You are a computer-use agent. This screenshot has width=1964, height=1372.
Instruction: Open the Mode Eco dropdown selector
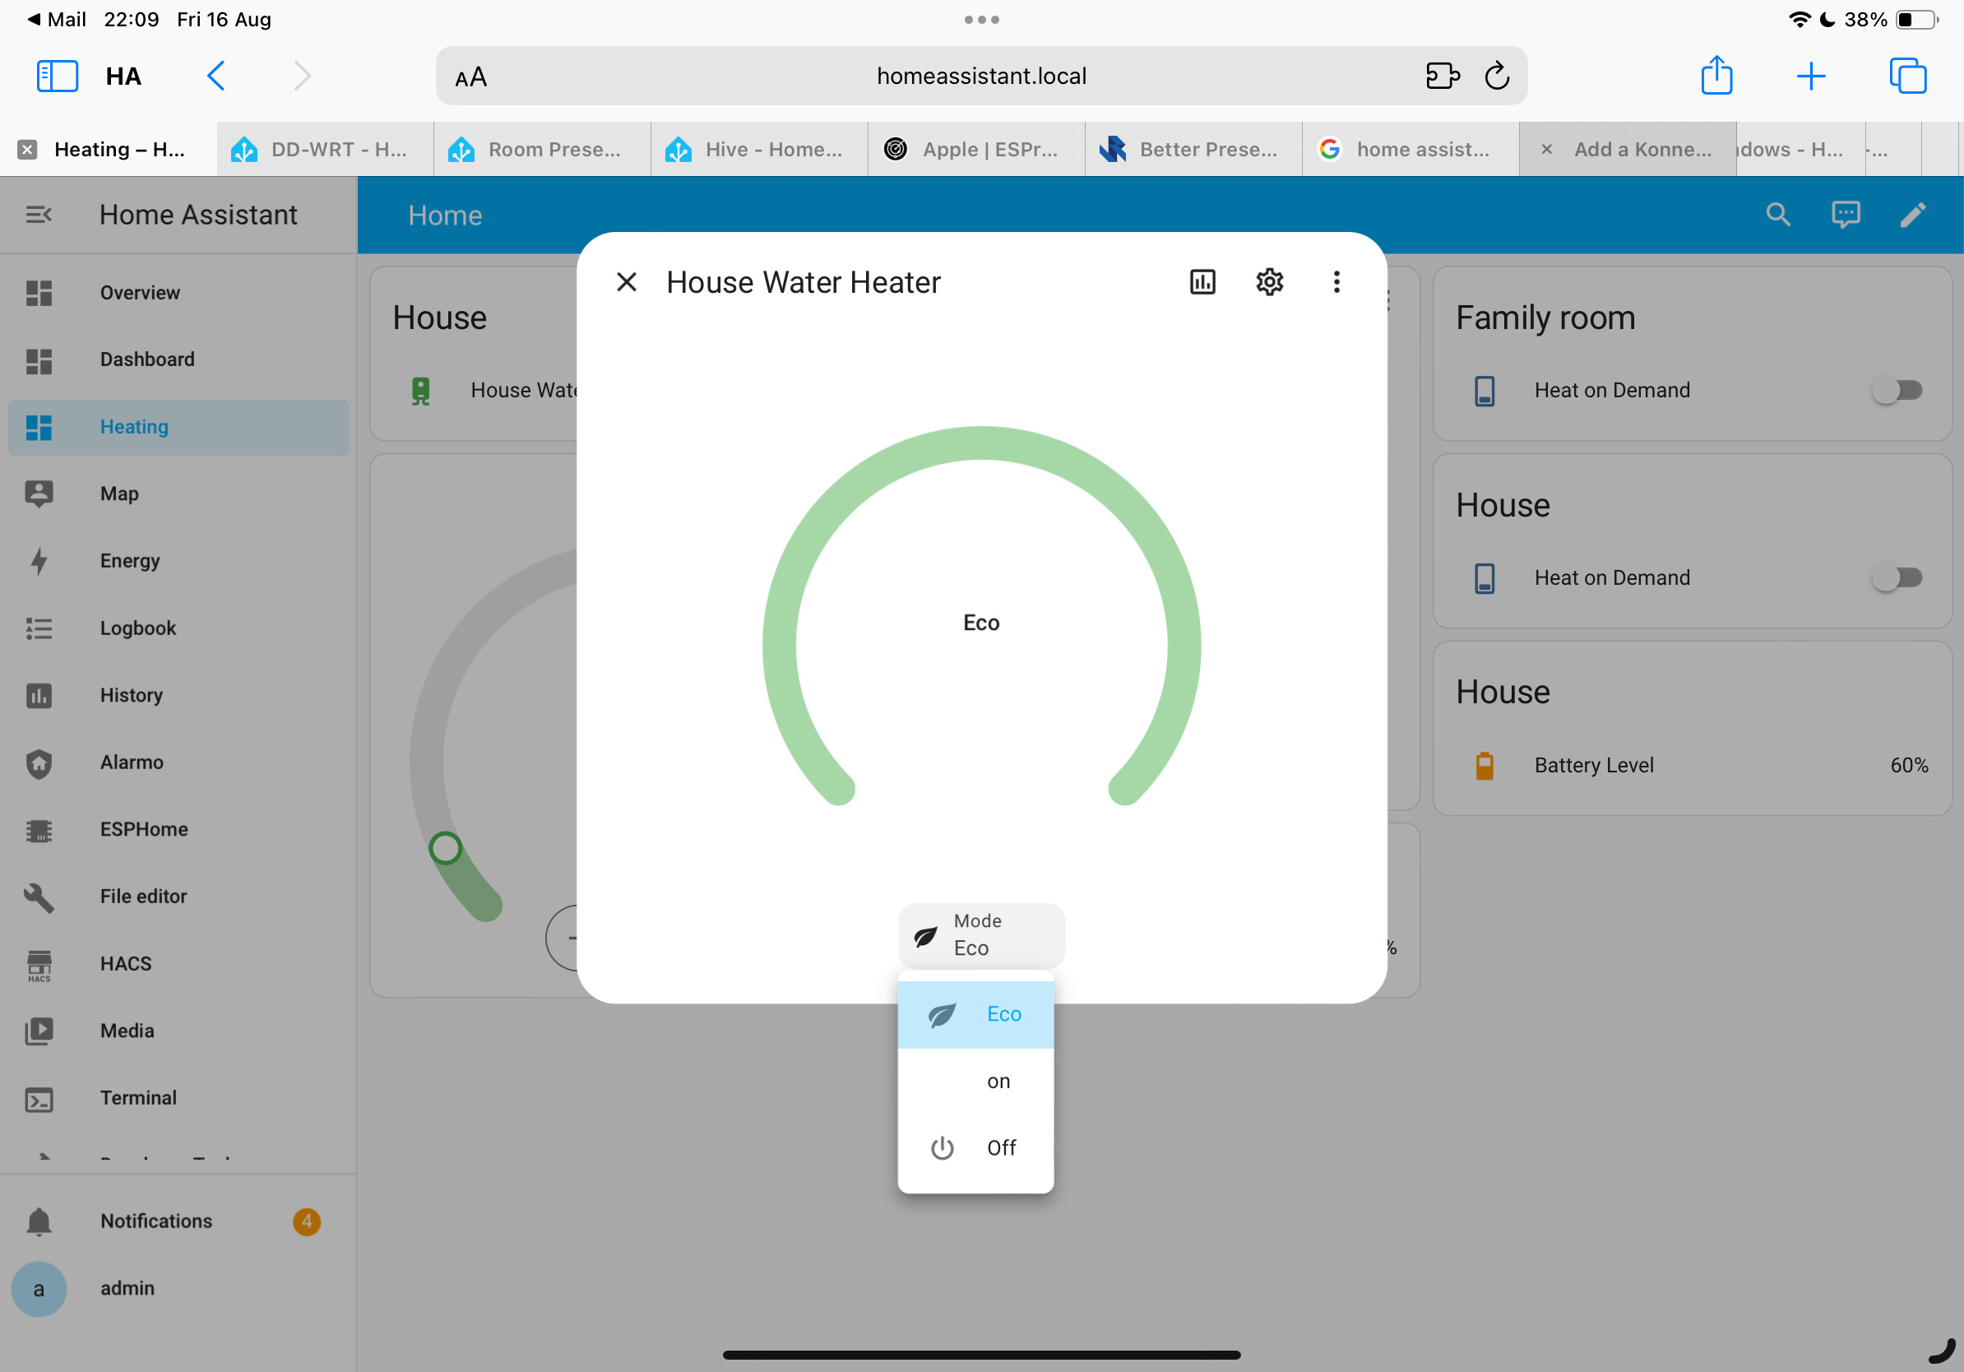point(981,934)
